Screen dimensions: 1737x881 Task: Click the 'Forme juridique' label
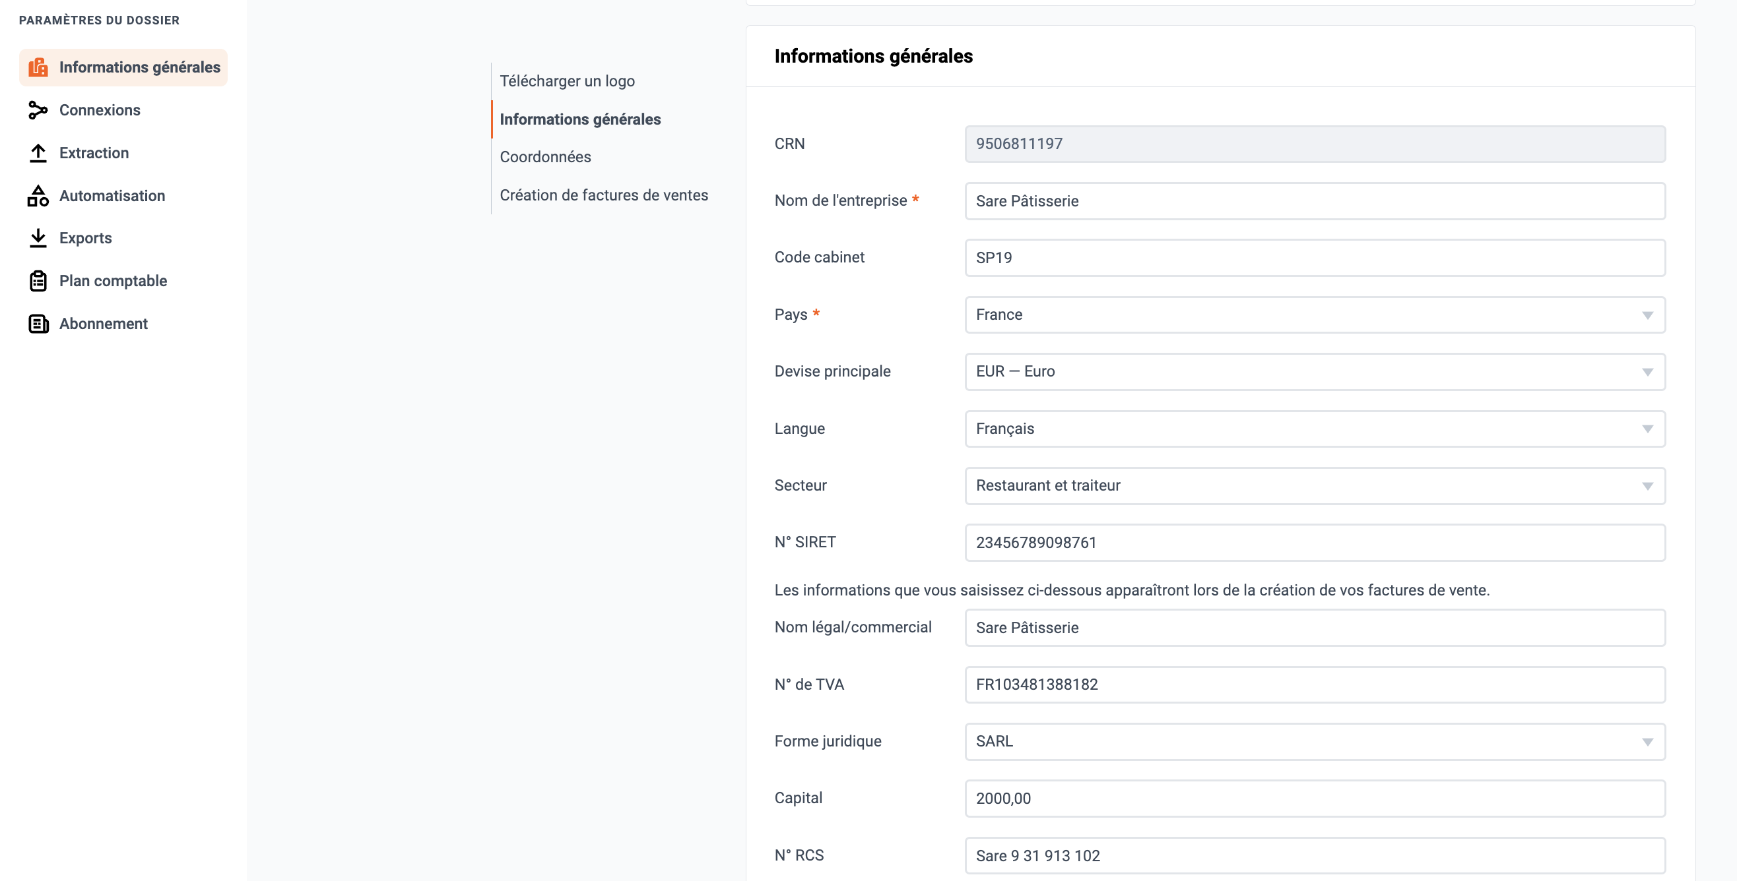(828, 741)
